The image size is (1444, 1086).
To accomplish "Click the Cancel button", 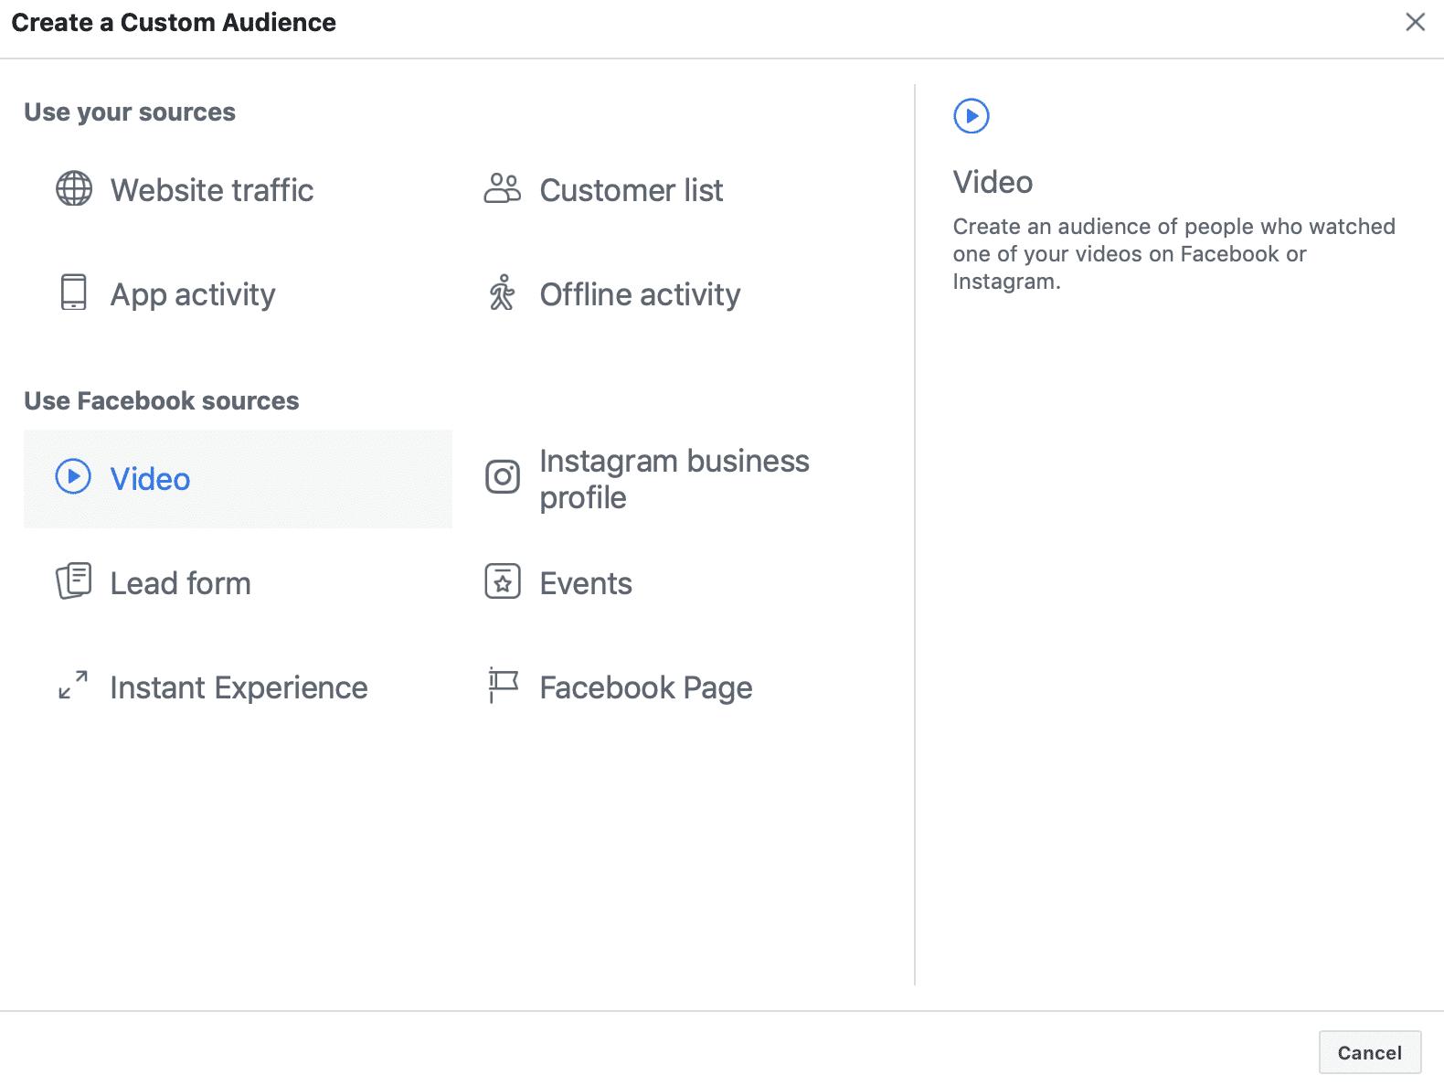I will tap(1370, 1052).
